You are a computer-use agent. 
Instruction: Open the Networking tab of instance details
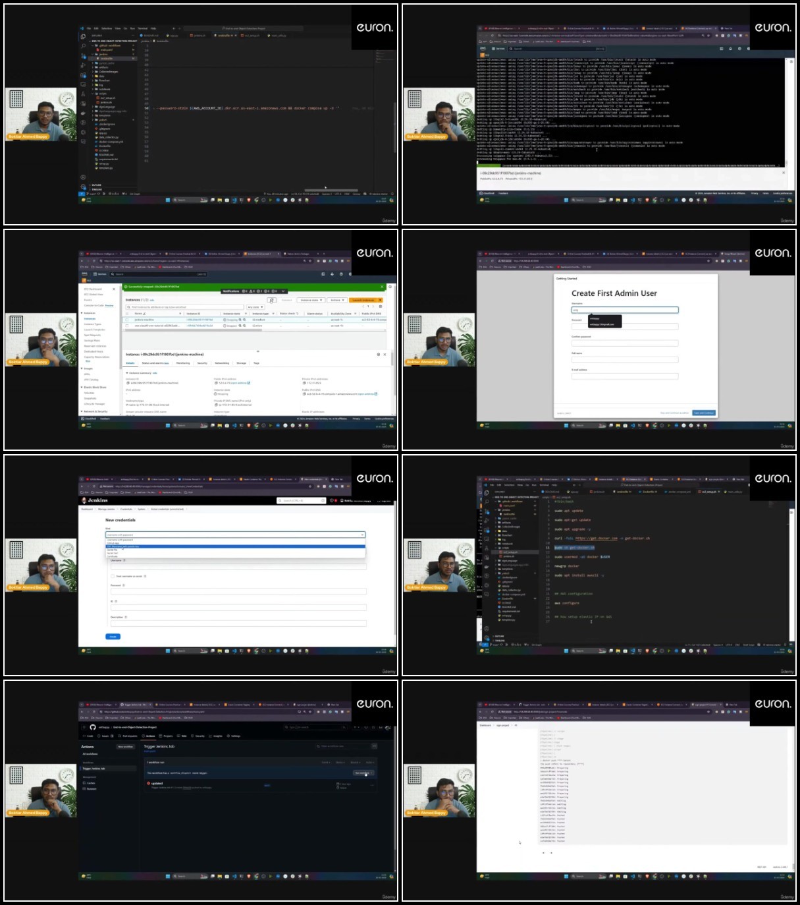click(x=222, y=363)
